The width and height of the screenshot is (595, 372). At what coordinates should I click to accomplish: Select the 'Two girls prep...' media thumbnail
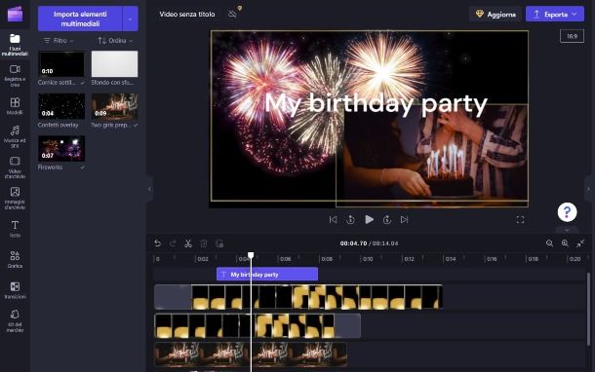(114, 106)
